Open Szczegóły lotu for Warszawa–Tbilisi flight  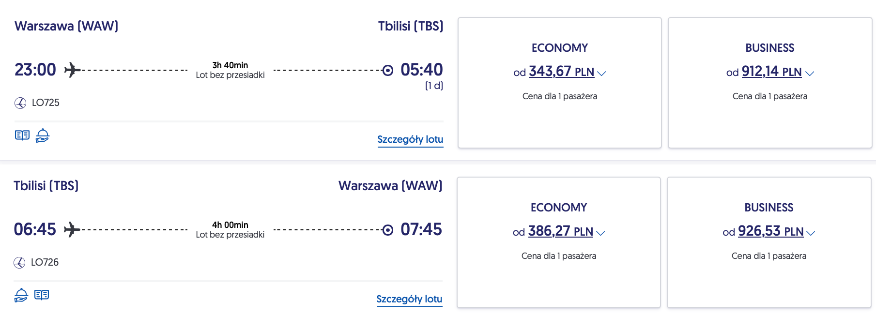(x=410, y=139)
